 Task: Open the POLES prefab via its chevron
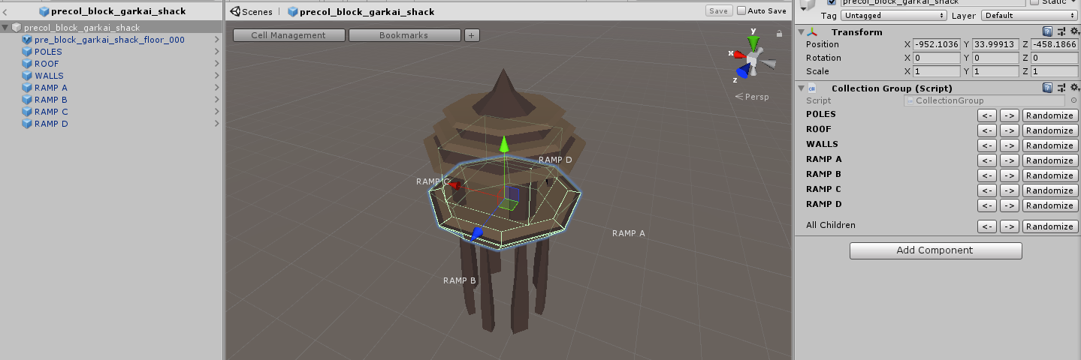(x=217, y=52)
